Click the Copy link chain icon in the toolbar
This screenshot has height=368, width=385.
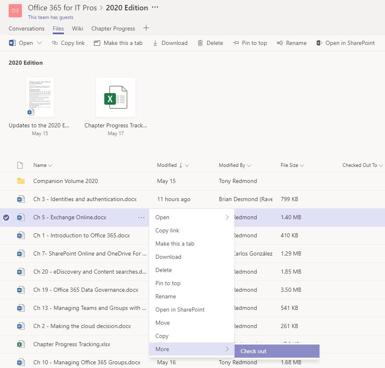[x=54, y=43]
